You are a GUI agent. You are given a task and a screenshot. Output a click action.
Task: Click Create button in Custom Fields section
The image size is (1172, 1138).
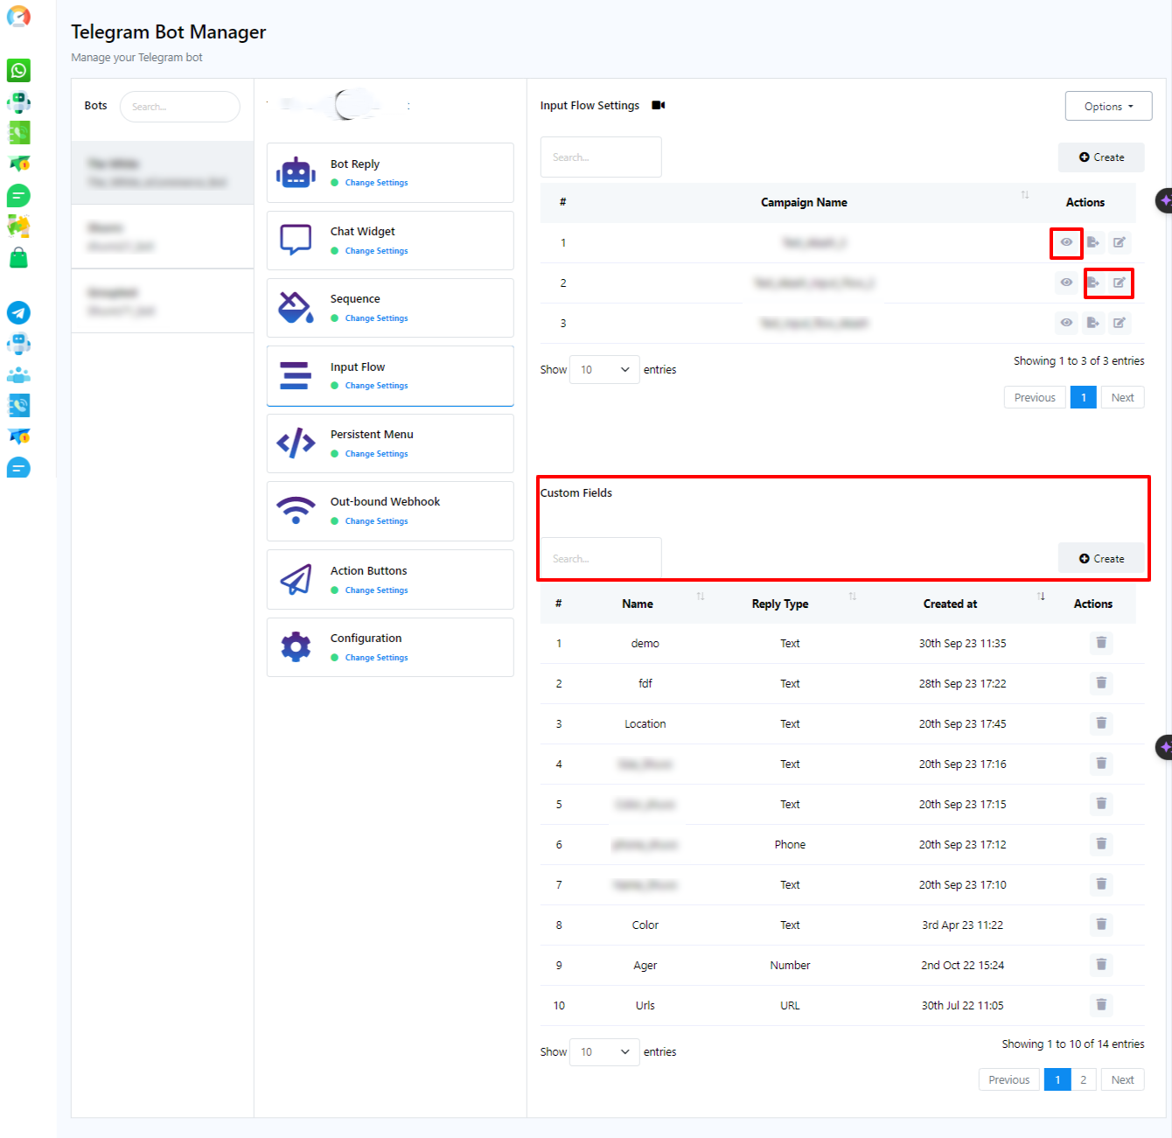1101,558
